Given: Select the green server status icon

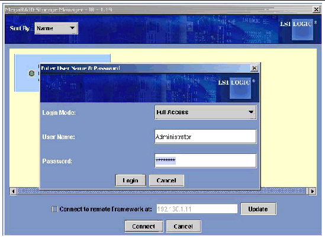Looking at the screenshot, I should 31,73.
